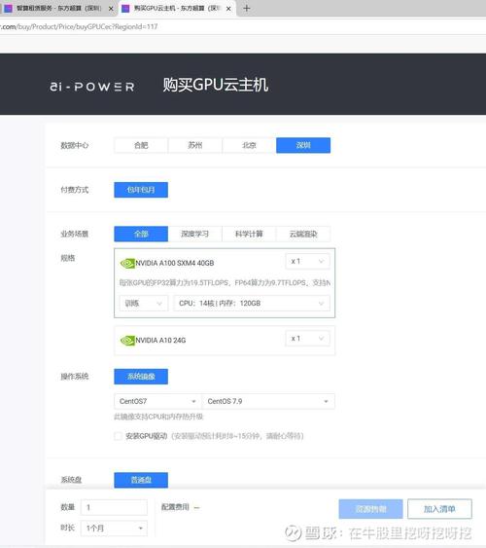This screenshot has width=486, height=548.
Task: Filter business scenario by 深度学习
Action: pyautogui.click(x=195, y=235)
